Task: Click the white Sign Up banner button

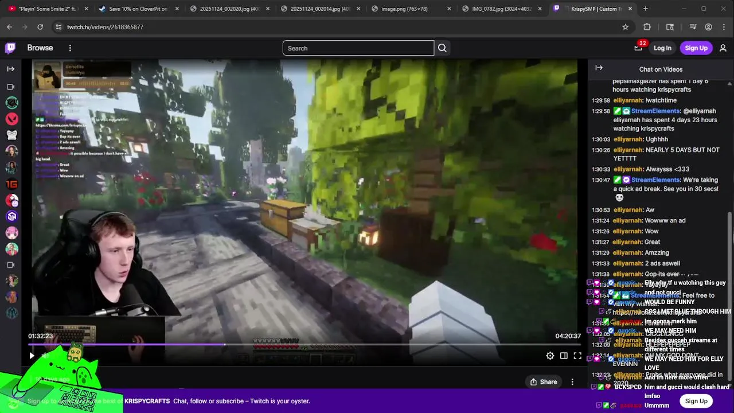Action: (696, 401)
